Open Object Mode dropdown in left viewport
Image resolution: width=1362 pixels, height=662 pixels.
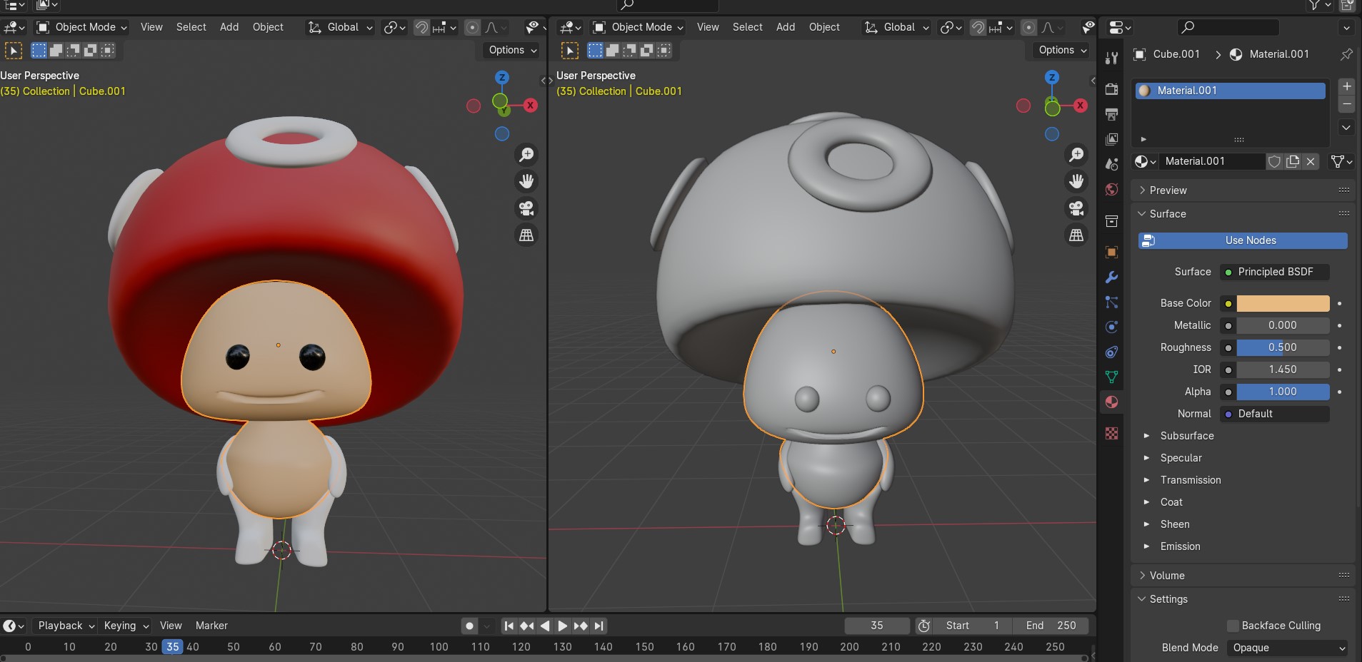pyautogui.click(x=82, y=27)
